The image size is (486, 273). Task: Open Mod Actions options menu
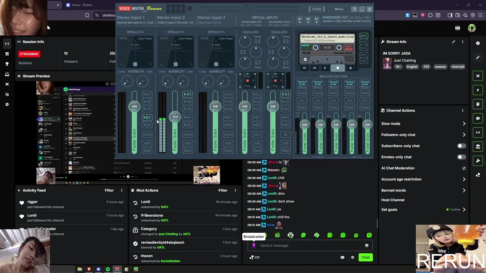[235, 190]
